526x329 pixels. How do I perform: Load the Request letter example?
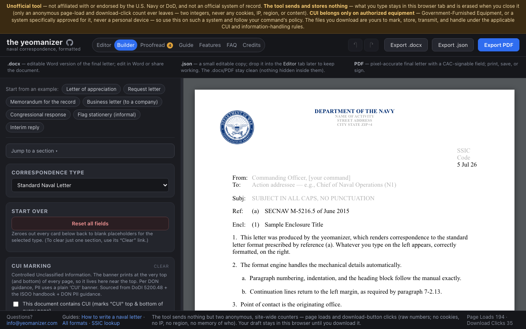[x=144, y=89]
